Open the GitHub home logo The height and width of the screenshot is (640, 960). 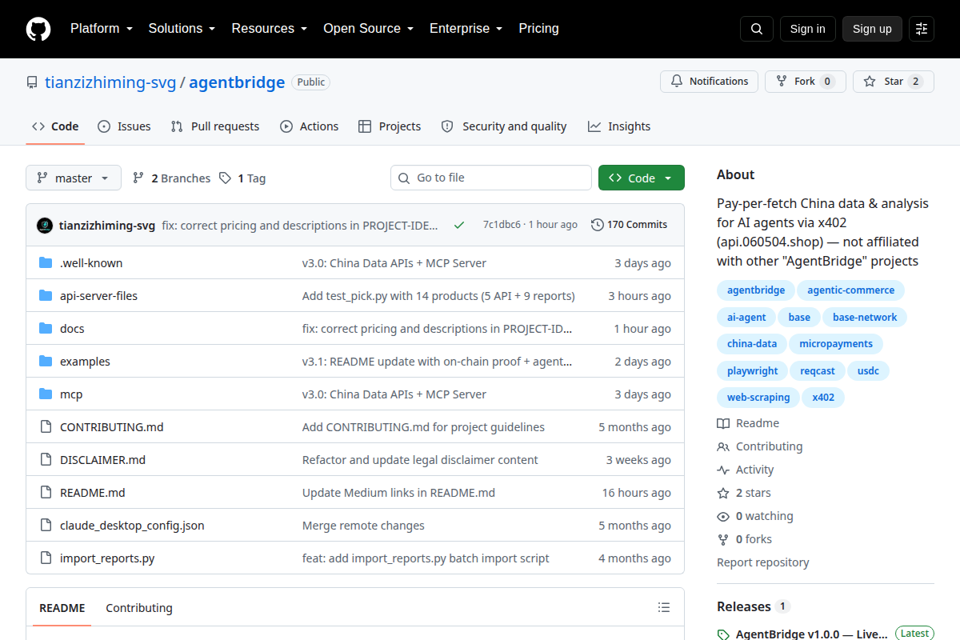pos(38,29)
